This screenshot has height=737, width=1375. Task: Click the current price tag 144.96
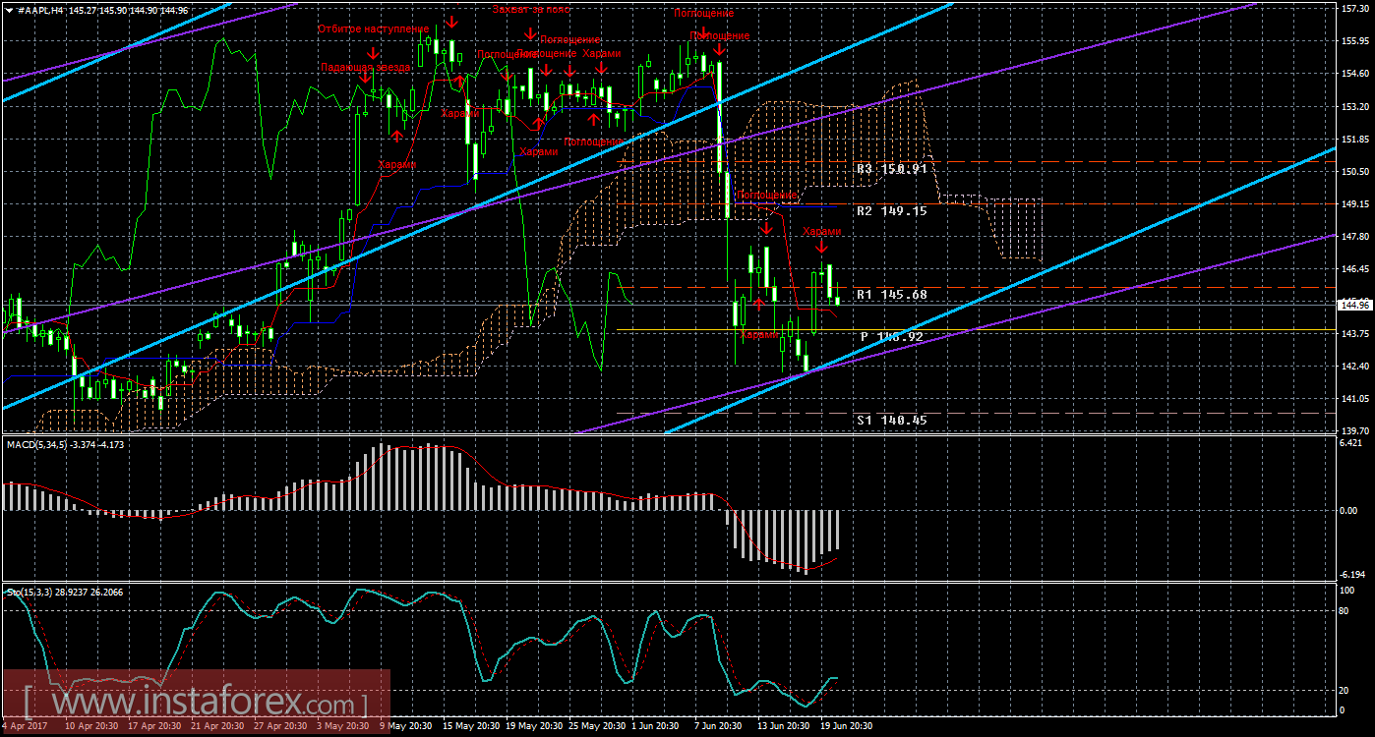tap(1355, 305)
